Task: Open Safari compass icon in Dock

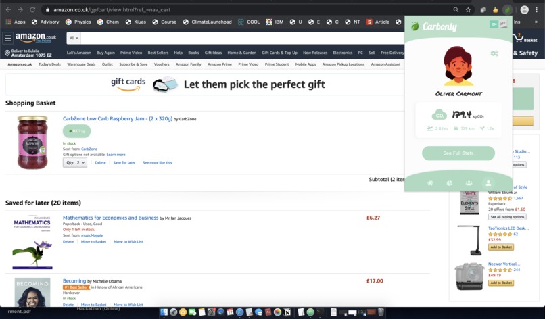Action: (239, 312)
